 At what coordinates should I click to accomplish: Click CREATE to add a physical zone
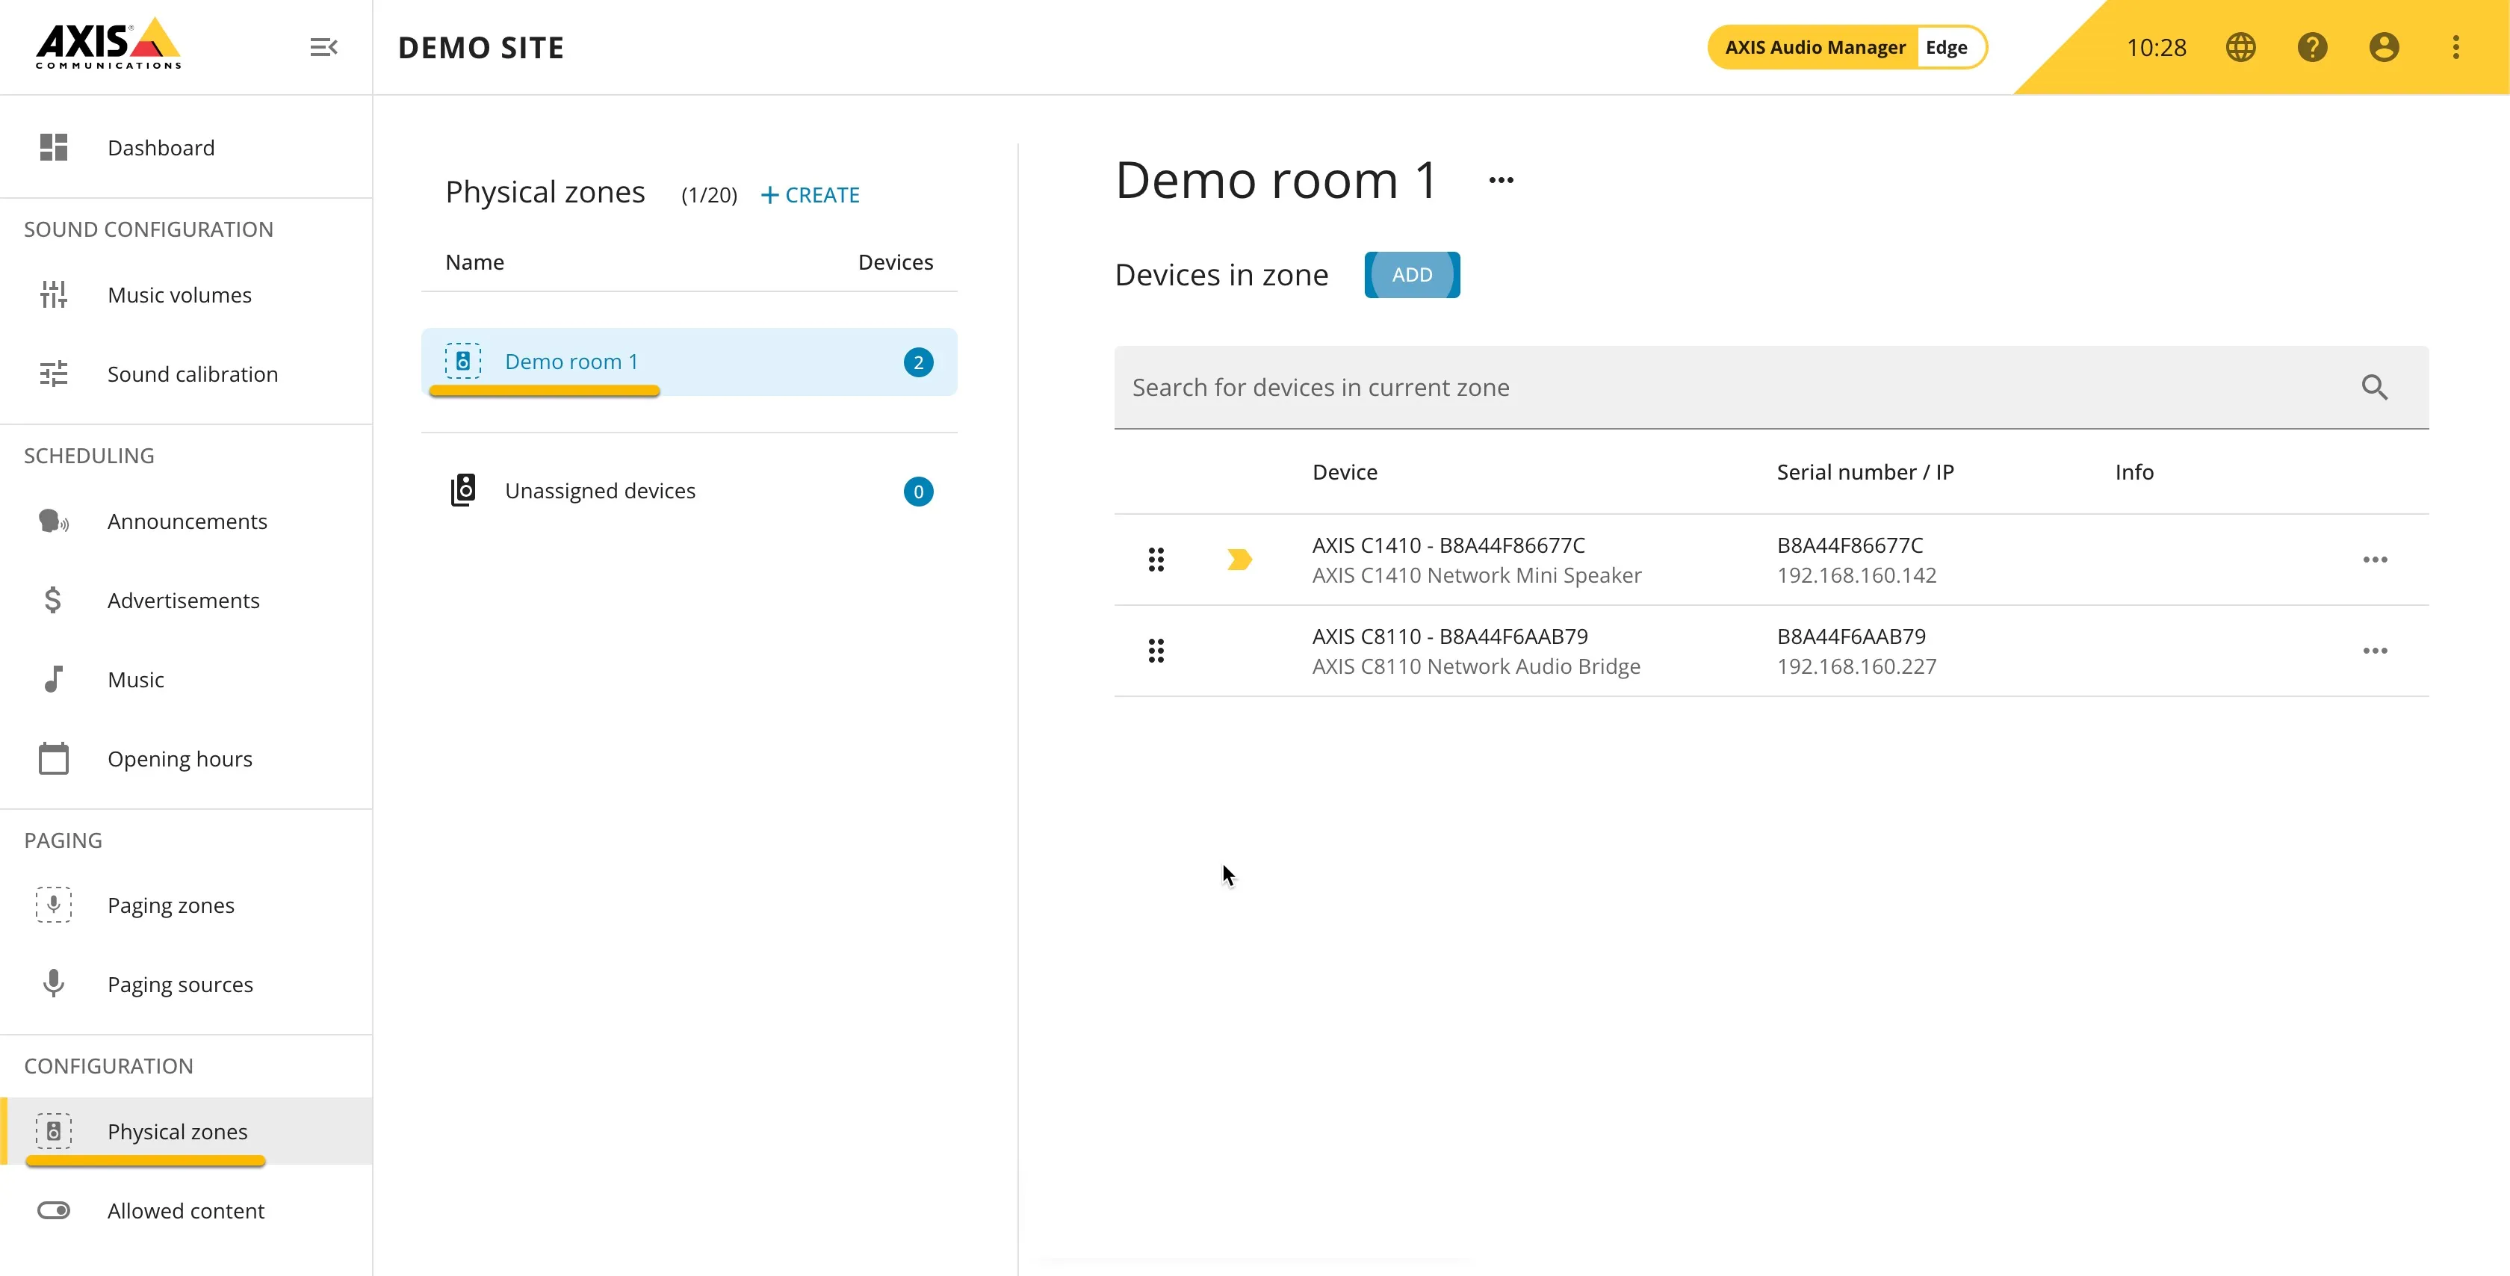click(x=810, y=195)
